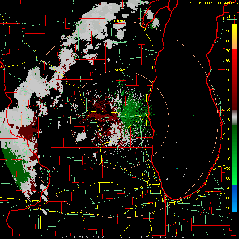239x239 pixels.
Task: Click the 0 value on the velocity scale
Action: pyautogui.click(x=229, y=119)
